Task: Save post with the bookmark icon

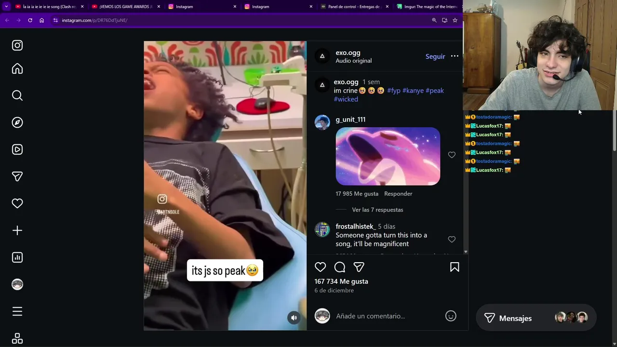Action: tap(455, 267)
